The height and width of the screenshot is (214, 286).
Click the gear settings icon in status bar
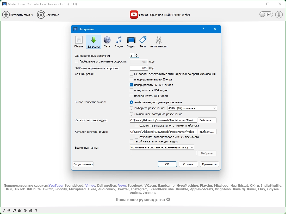coord(9,210)
